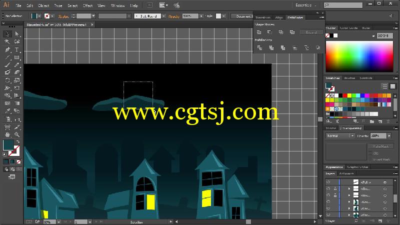This screenshot has width=400, height=225.
Task: Open the graphic Style dropdown
Action: (223, 16)
